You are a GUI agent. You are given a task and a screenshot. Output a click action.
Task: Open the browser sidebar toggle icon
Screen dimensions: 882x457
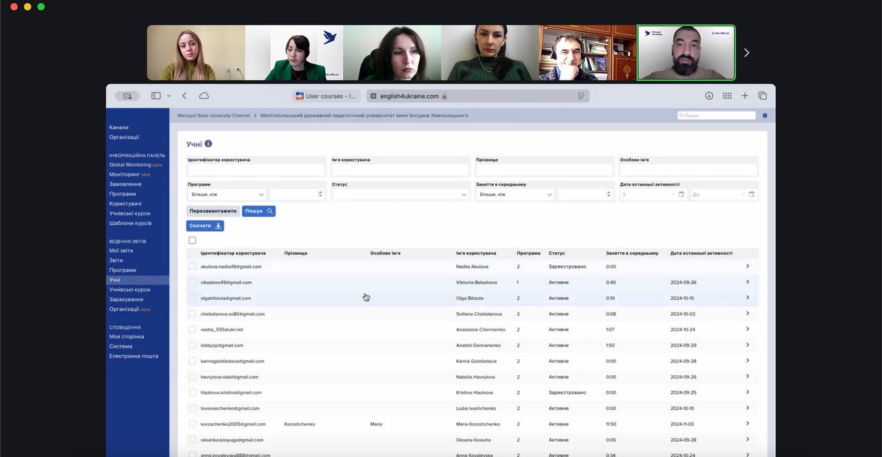click(x=156, y=96)
